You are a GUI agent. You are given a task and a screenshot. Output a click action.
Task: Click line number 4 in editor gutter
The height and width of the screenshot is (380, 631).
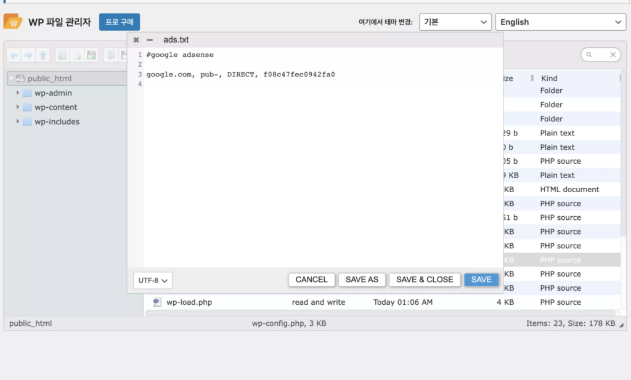(140, 84)
